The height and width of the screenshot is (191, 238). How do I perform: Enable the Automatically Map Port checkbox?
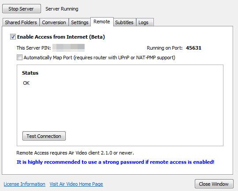[x=19, y=58]
